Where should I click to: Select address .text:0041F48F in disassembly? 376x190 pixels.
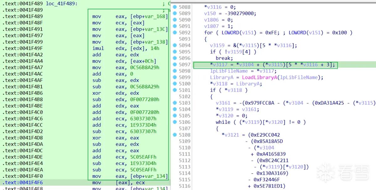coord(23,23)
